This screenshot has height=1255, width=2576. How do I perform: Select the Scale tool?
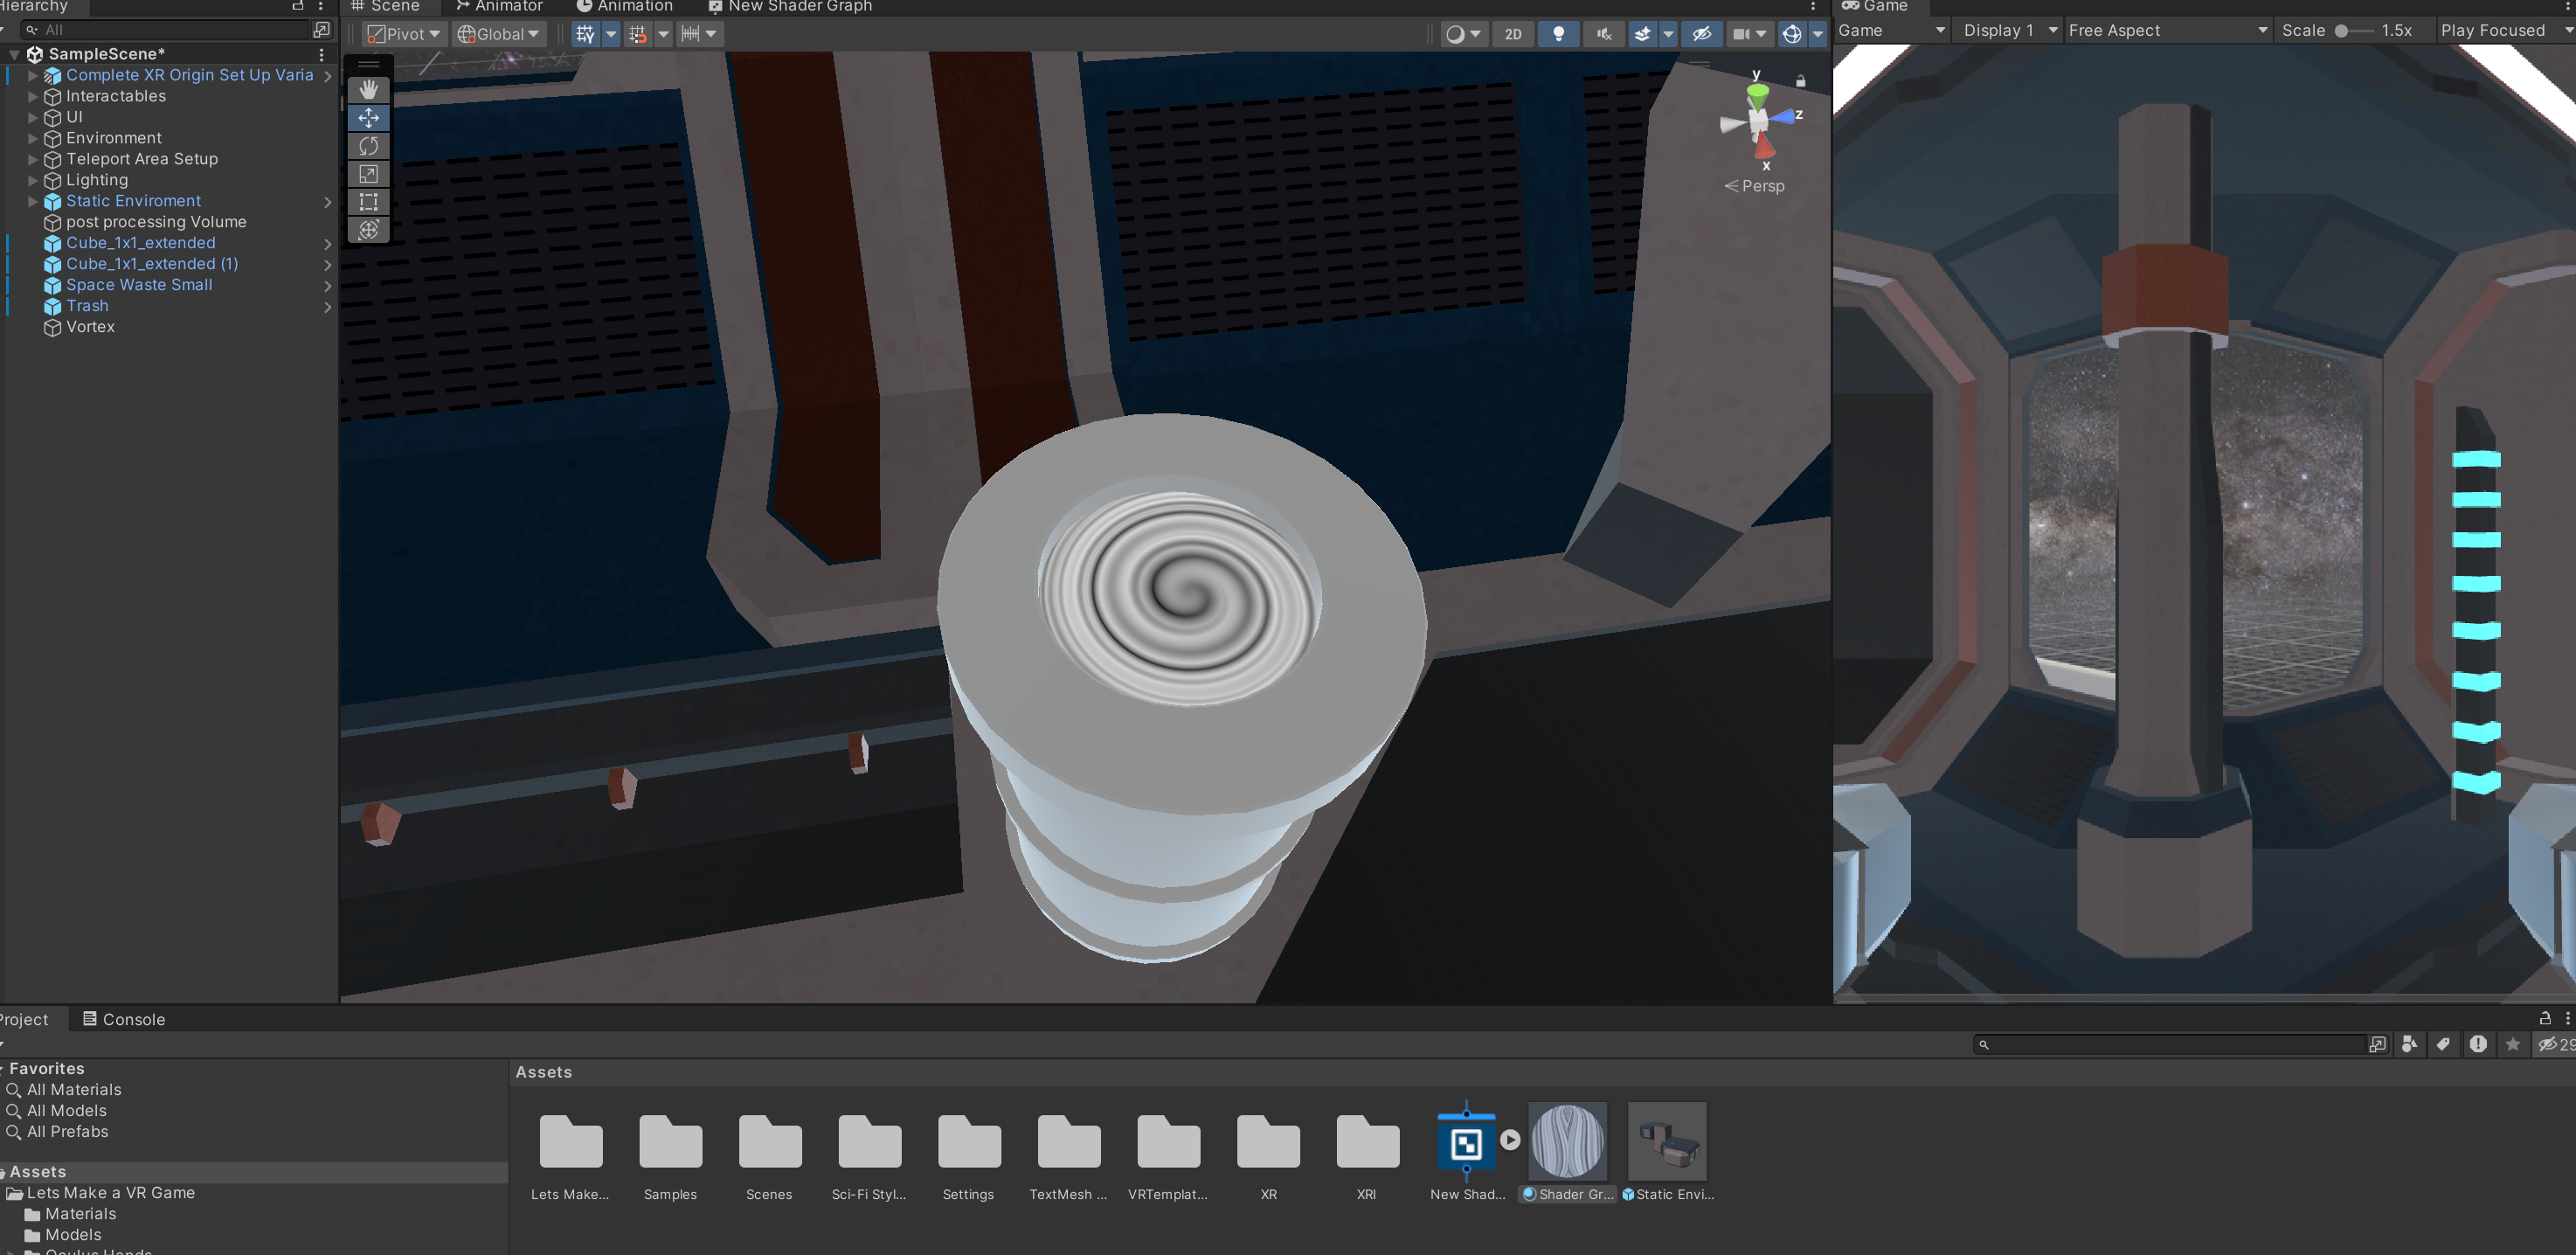(368, 174)
